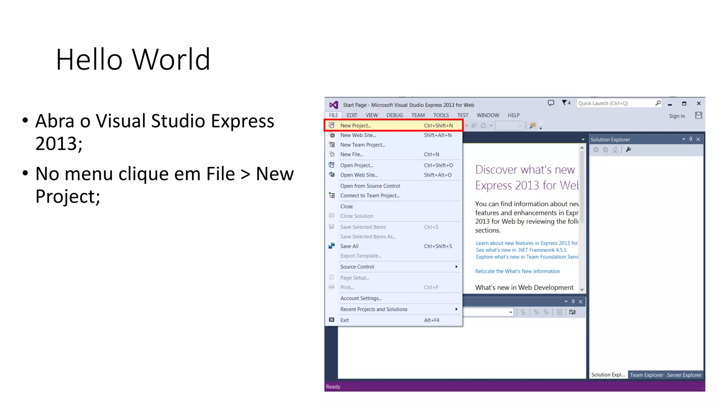Screen dimensions: 719x404
Task: Click the account avatar icon beside Sign in
Action: pyautogui.click(x=699, y=115)
